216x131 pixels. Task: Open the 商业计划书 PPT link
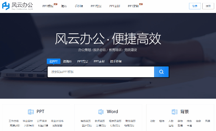[57, 121]
